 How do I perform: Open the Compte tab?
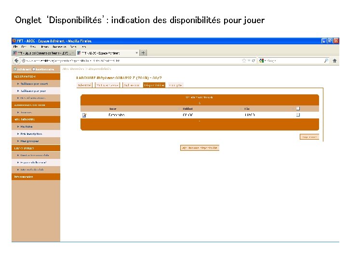pos(175,85)
